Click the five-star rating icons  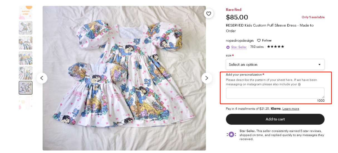pos(275,47)
